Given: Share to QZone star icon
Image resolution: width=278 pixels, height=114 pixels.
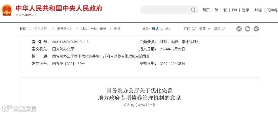Looking at the screenshot, I should (x=256, y=29).
